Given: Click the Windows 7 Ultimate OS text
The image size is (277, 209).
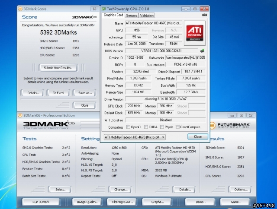Looking at the screenshot, I should pos(168,176).
